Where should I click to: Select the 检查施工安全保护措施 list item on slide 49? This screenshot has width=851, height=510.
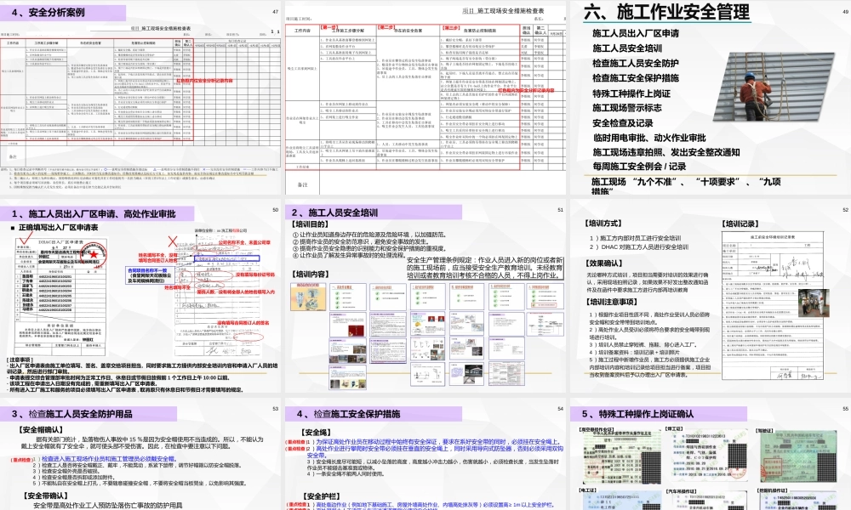(x=636, y=78)
